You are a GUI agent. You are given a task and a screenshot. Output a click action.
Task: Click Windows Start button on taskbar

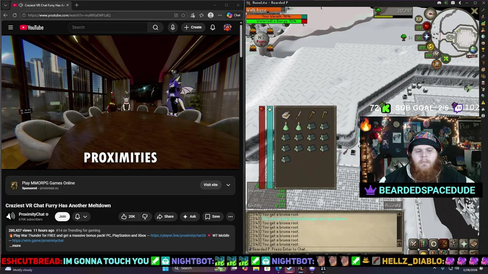point(165,268)
